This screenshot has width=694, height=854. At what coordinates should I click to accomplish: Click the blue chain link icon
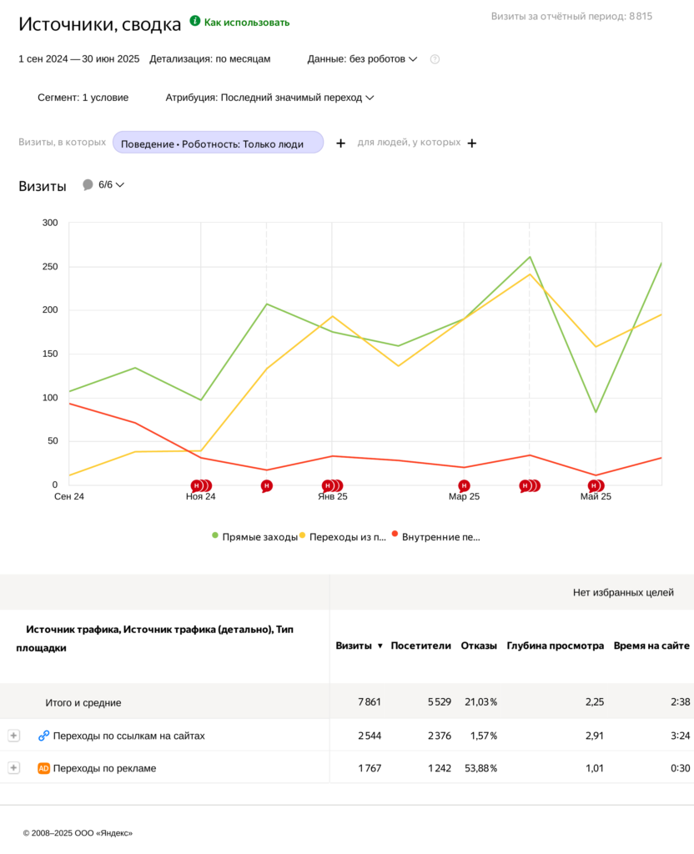tap(43, 736)
